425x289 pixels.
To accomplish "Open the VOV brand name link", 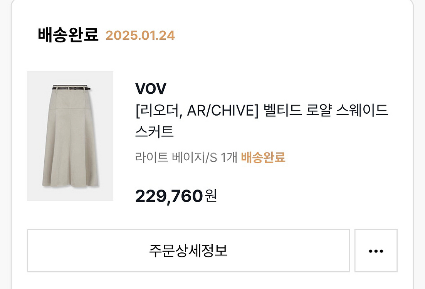I will [x=151, y=89].
